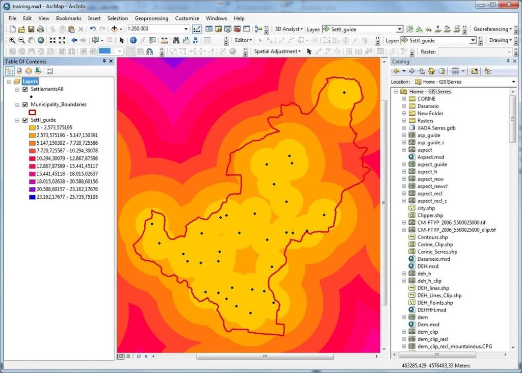Open the Customize menu

[187, 18]
